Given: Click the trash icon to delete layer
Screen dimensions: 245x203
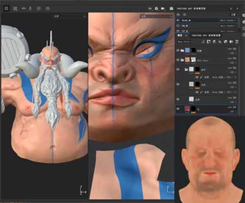Looking at the screenshot, I should pyautogui.click(x=237, y=41).
